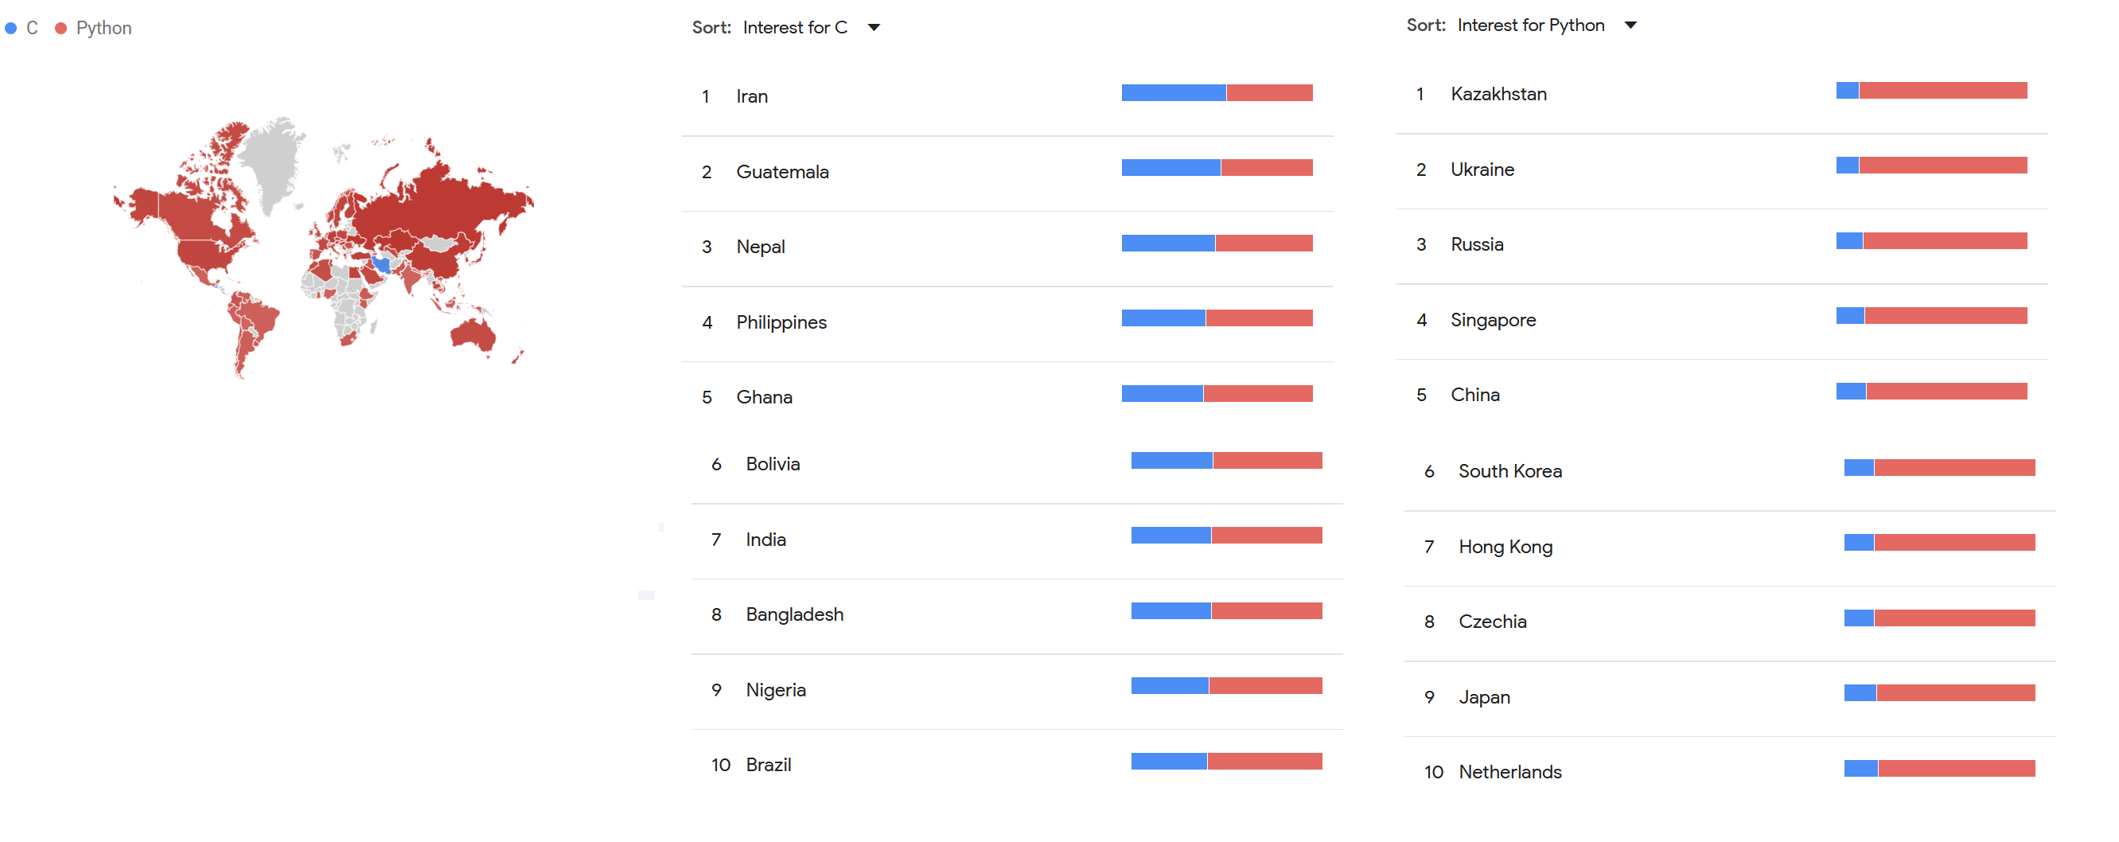Select Kazakhstan's red Python interest bar
The image size is (2119, 842).
tap(1942, 90)
